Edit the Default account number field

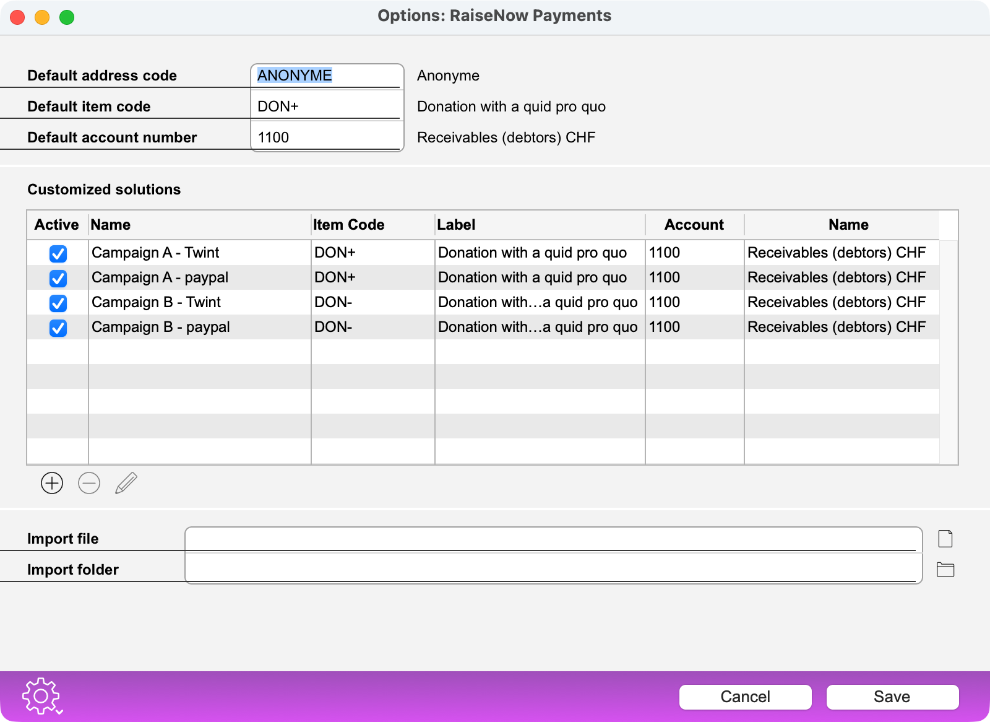327,137
